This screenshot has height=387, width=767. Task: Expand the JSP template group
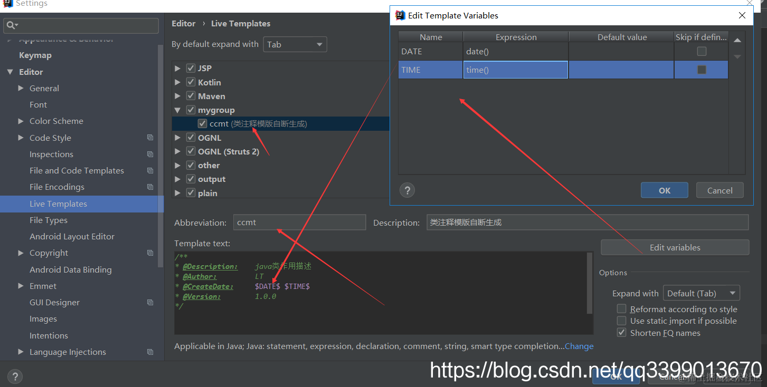[177, 68]
